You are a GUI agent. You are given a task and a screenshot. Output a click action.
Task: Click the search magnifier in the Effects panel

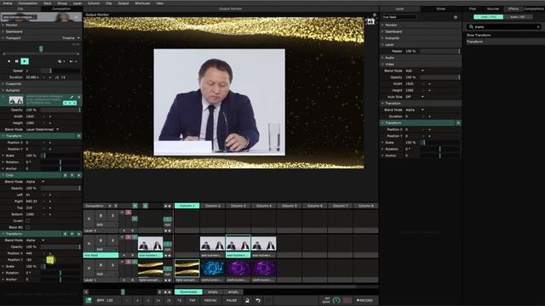pyautogui.click(x=471, y=26)
